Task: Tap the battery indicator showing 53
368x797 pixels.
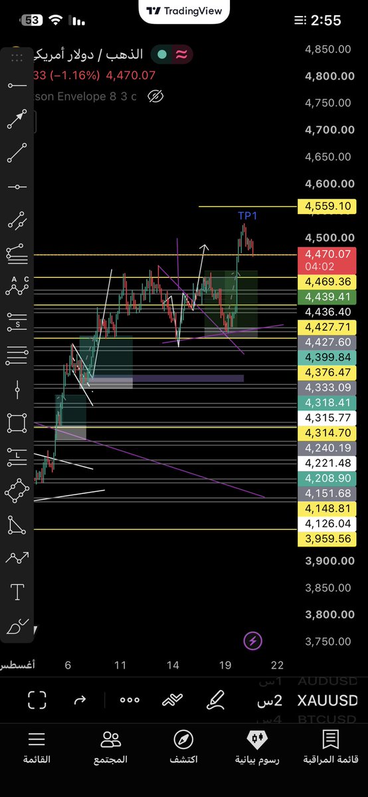Action: point(31,21)
